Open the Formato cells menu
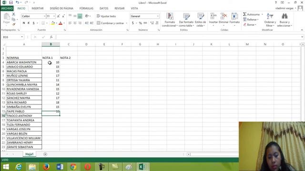Viewport: 305px width, 171px height. (x=234, y=20)
